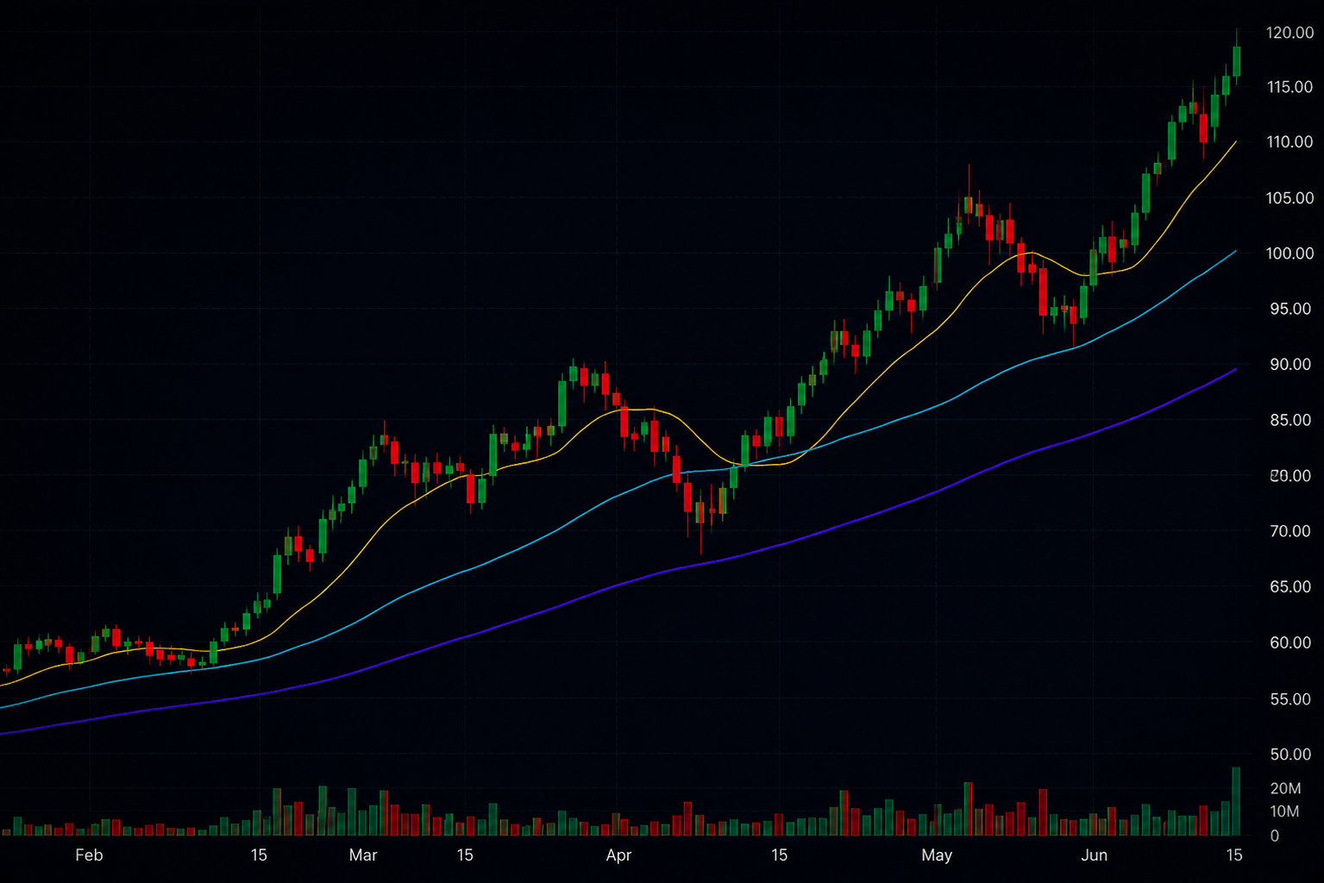The image size is (1324, 883).
Task: Select the tallest volume bar at chart's end
Action: pos(1236,801)
